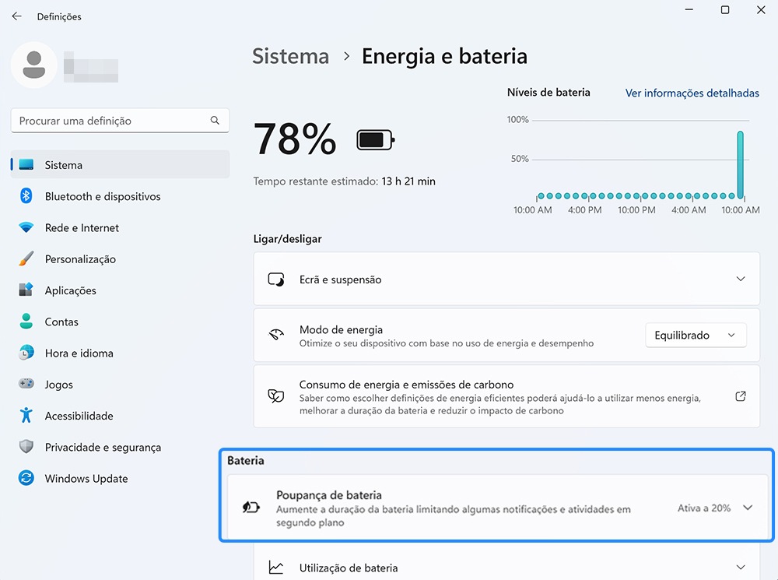The image size is (778, 580).
Task: Click the Hora e idioma clock globe icon
Action: [26, 353]
